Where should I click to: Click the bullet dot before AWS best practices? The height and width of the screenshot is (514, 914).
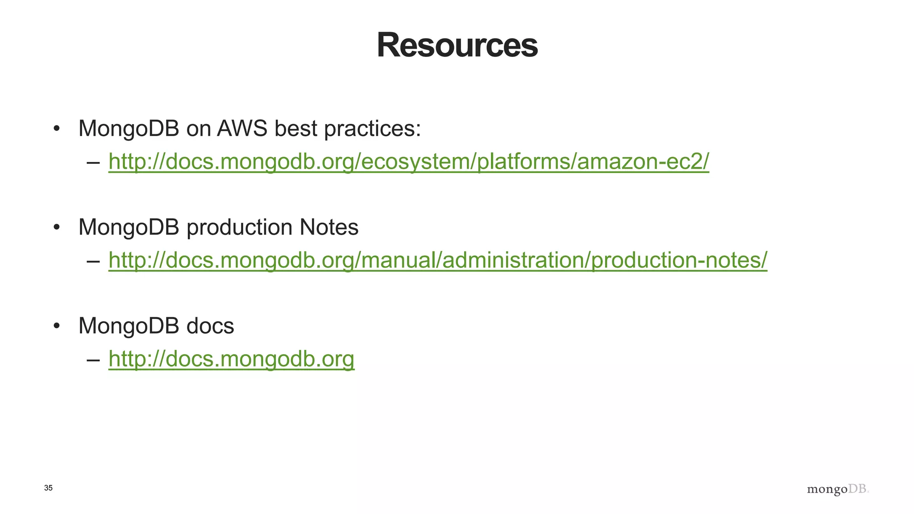click(56, 129)
